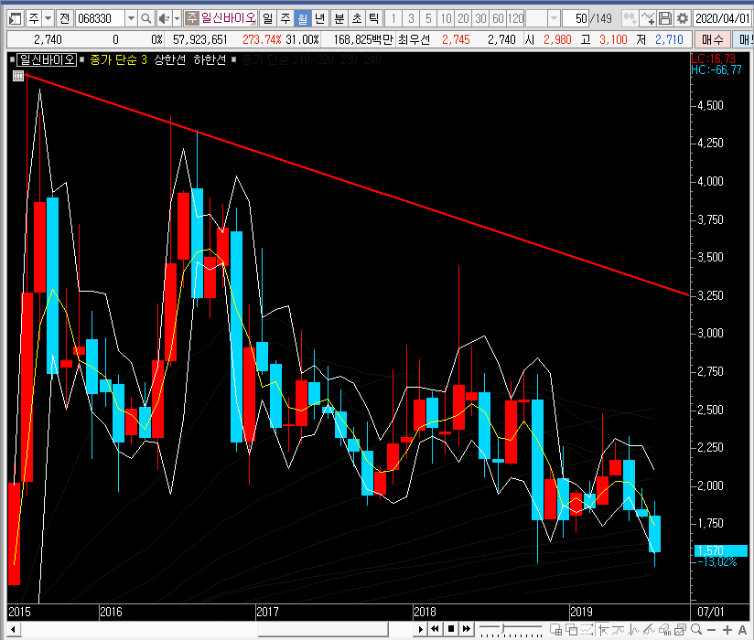Select the 틱 tick period toggle
This screenshot has height=640, width=754.
tap(373, 18)
